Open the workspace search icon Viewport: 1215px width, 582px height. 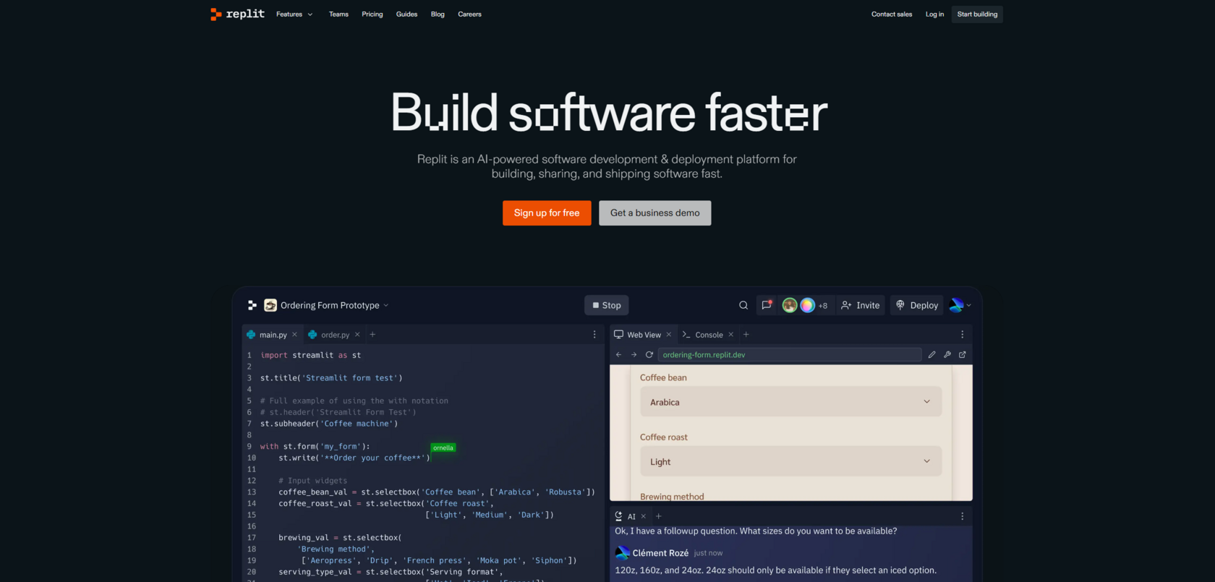743,305
